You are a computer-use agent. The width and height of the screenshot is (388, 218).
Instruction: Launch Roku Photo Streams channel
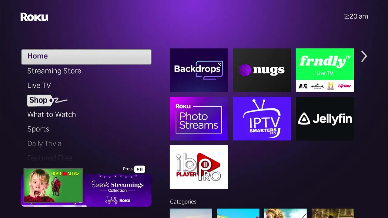pyautogui.click(x=199, y=119)
